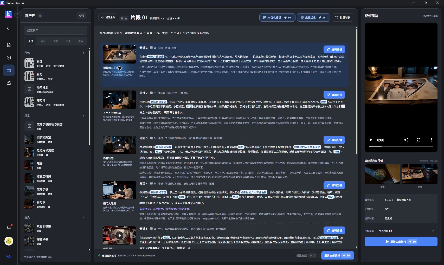
Task: Click the blue icon at sidebar bottom
Action: (9, 256)
